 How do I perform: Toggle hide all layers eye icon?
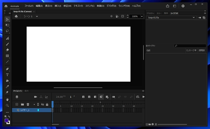(x=43, y=105)
